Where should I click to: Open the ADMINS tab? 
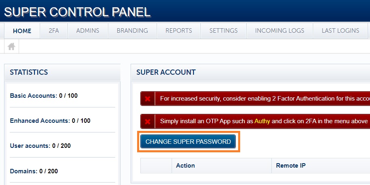click(x=88, y=31)
